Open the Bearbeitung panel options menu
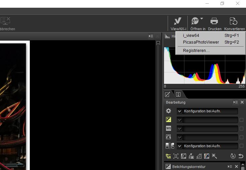This screenshot has height=170, width=246. point(236,102)
